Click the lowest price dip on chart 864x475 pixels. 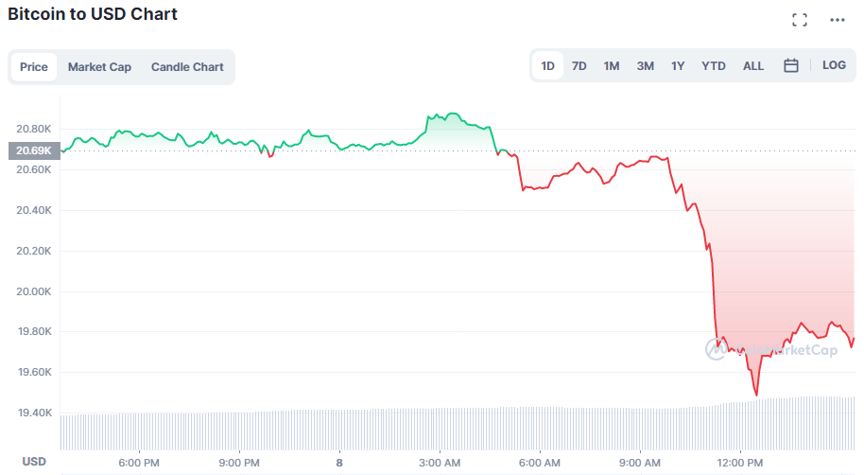tap(756, 394)
